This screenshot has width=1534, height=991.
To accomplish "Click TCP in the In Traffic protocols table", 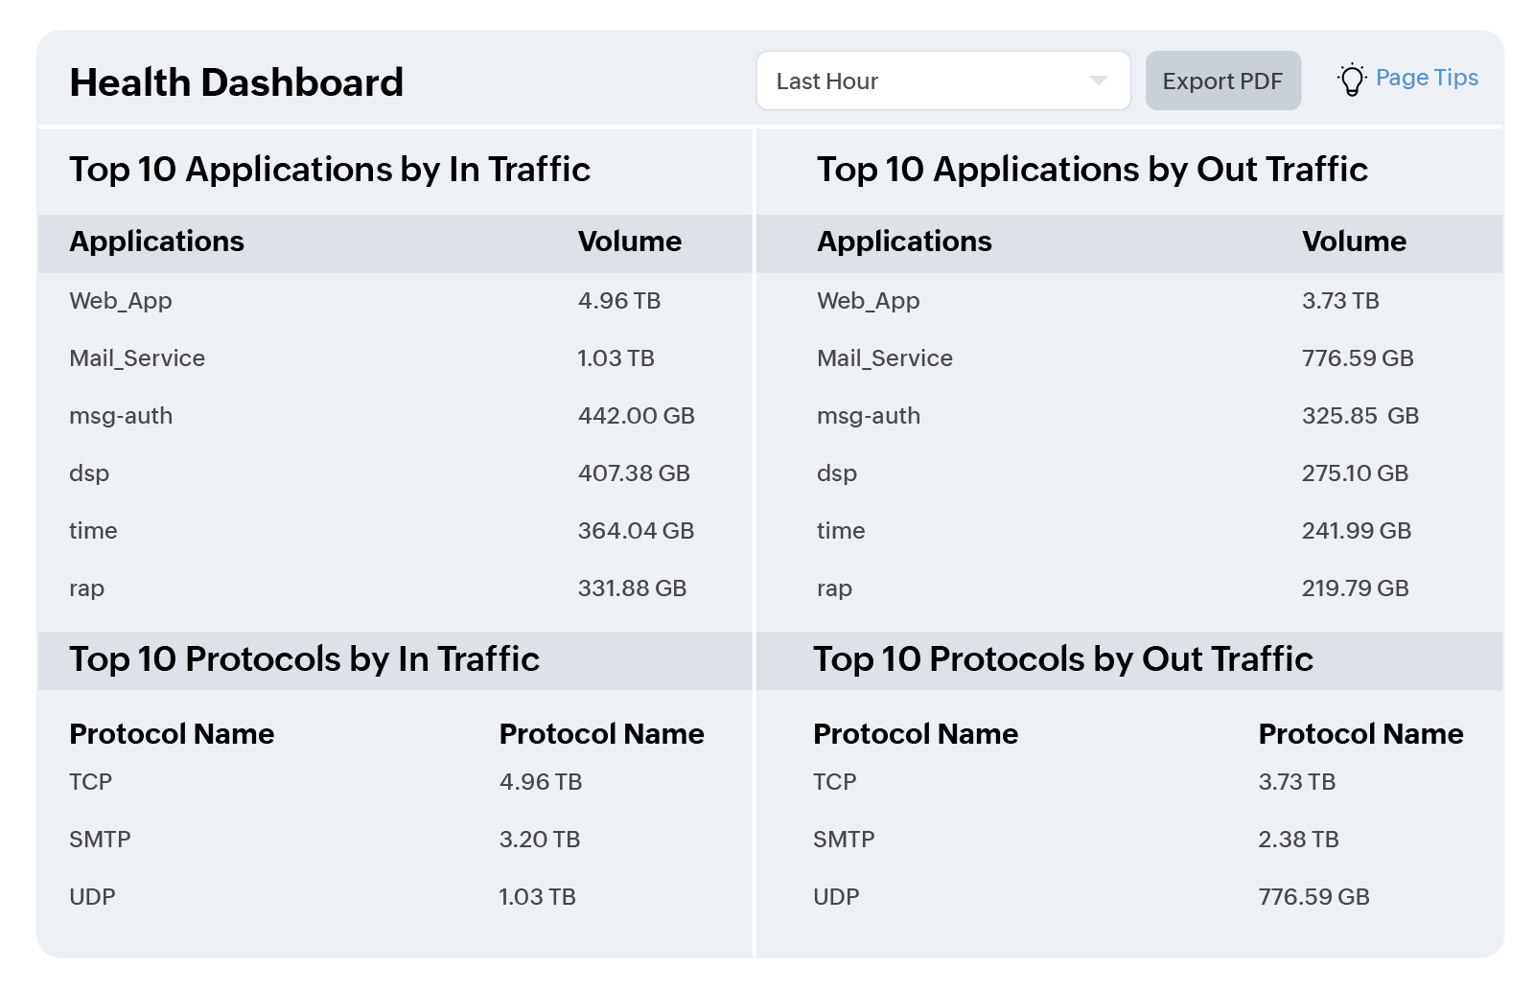I will 91,782.
